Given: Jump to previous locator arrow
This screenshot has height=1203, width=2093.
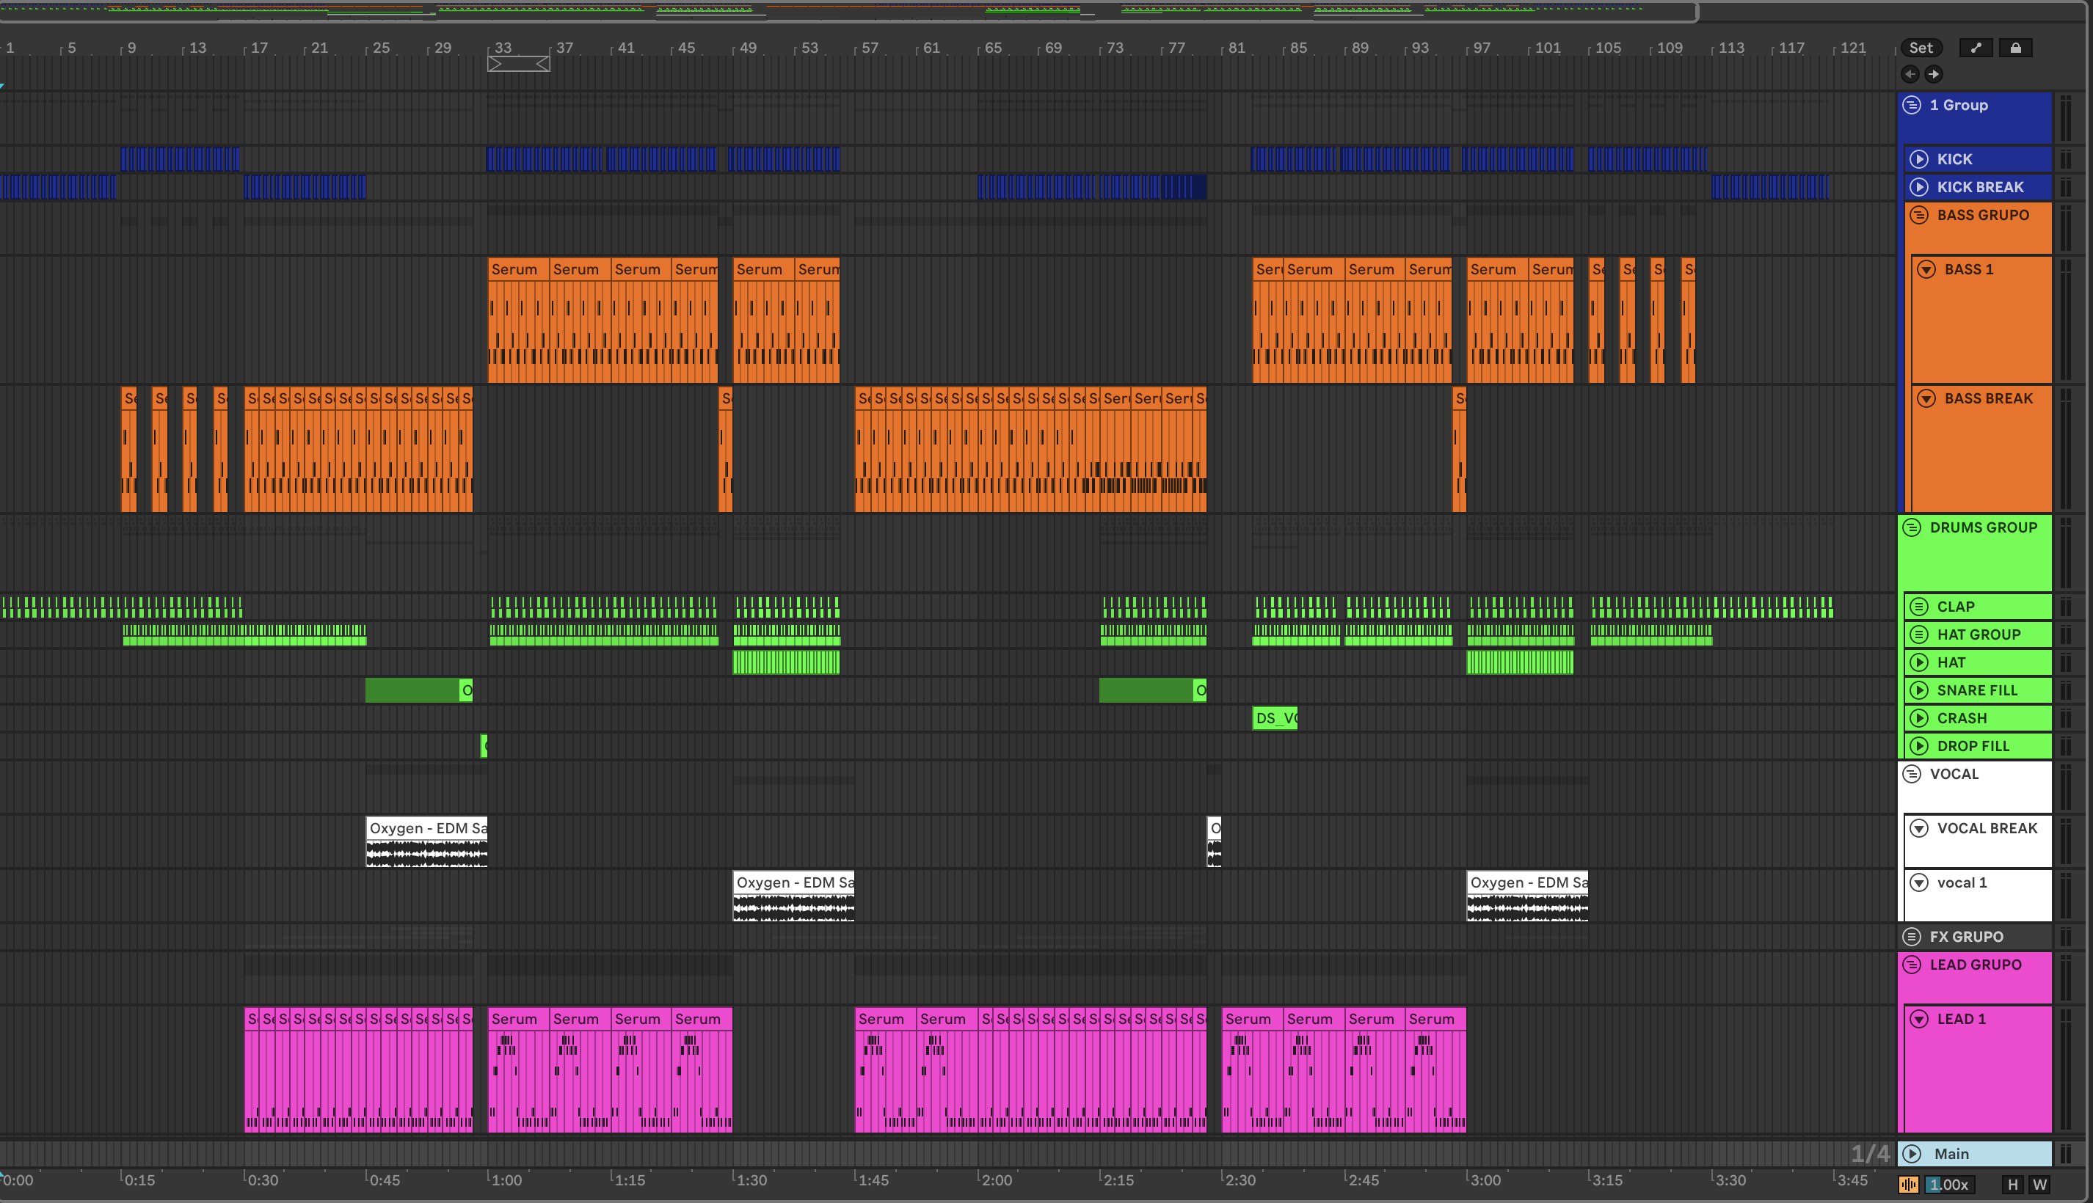Looking at the screenshot, I should 1910,74.
